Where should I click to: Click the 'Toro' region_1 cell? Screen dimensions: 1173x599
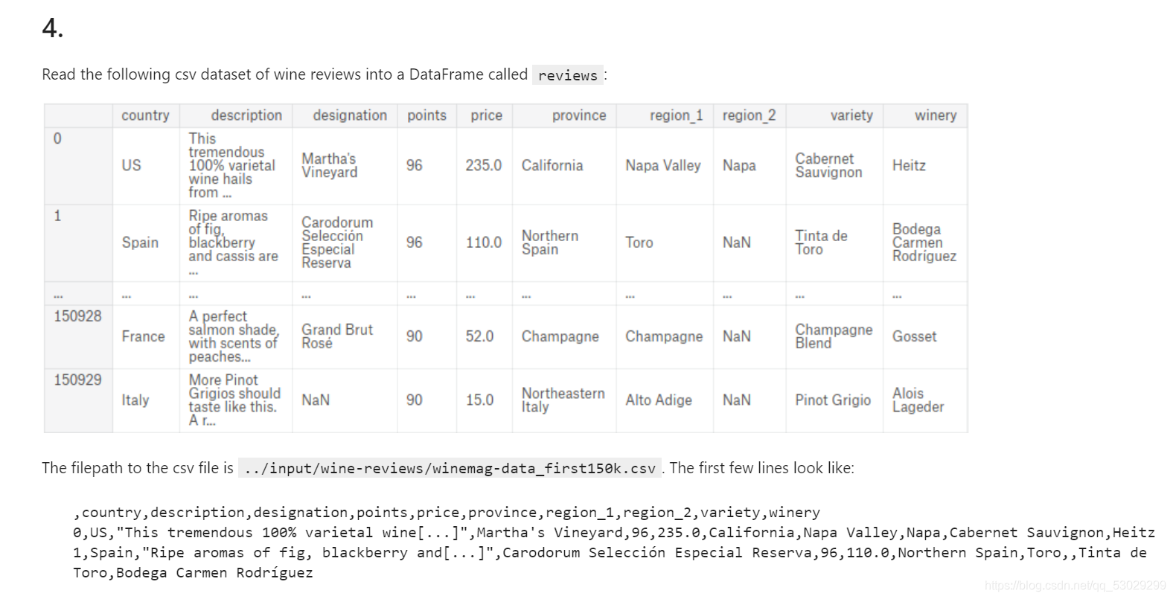665,243
